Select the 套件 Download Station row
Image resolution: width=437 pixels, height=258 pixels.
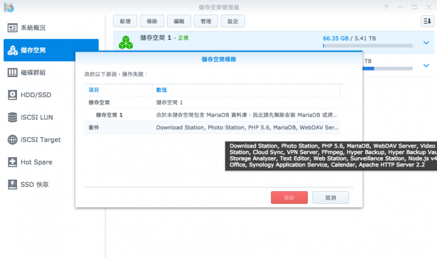[212, 127]
